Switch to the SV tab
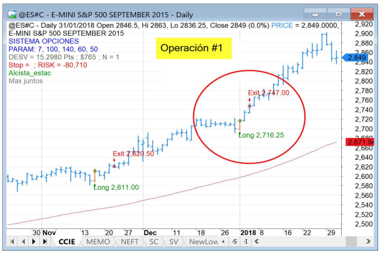Image resolution: width=381 pixels, height=253 pixels. tap(173, 241)
